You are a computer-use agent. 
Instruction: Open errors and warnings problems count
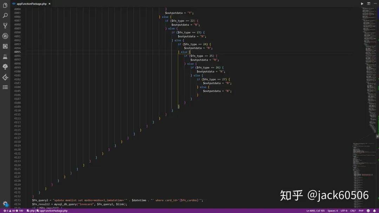pyautogui.click(x=14, y=211)
